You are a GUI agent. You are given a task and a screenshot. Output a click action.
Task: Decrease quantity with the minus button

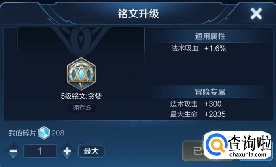[13, 151]
